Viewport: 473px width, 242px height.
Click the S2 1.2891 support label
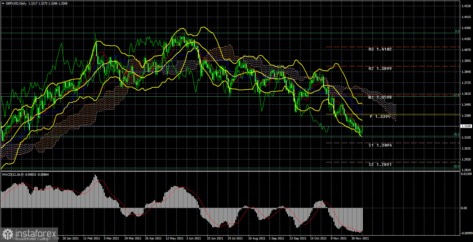[380, 164]
